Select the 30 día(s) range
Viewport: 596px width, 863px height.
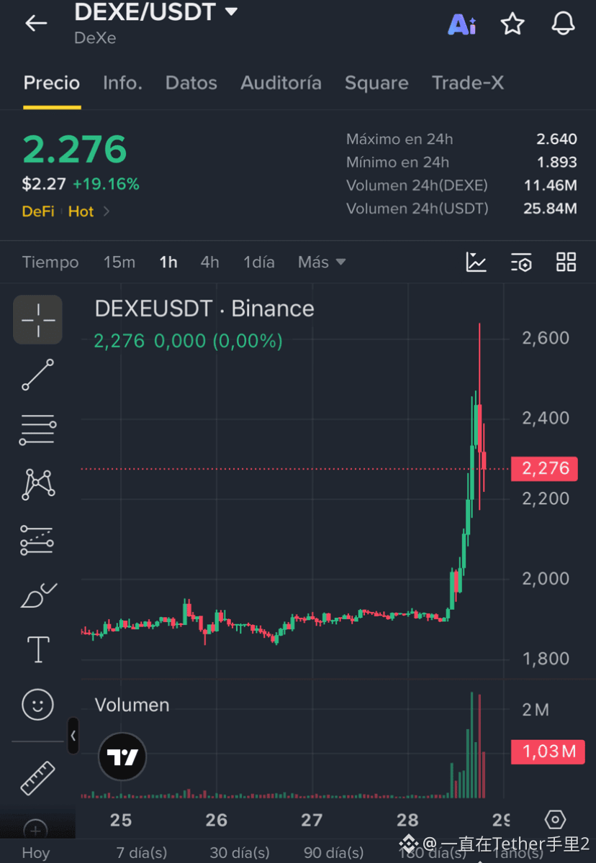click(x=240, y=853)
